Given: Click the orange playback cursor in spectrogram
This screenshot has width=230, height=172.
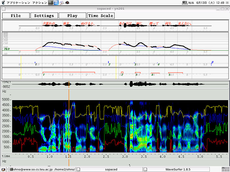Looking at the screenshot, I should [x=69, y=124].
